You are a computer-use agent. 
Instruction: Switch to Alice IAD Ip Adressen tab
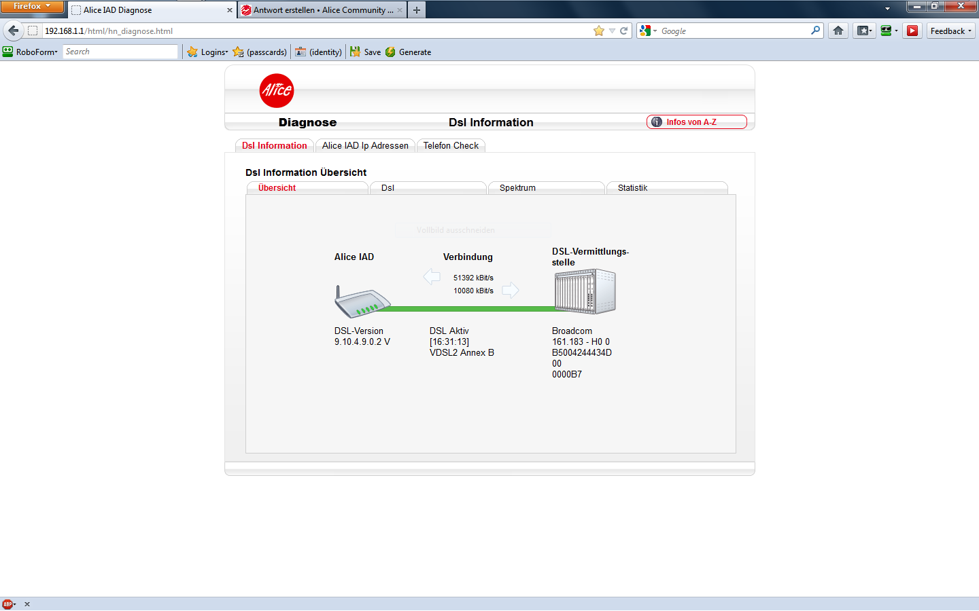click(x=365, y=146)
